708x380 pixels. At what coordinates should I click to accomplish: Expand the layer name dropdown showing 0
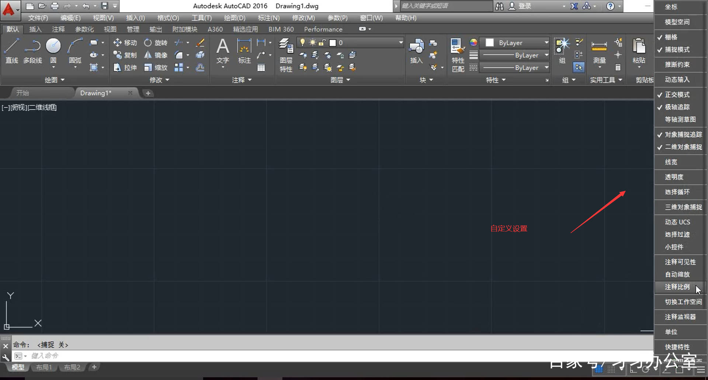[x=400, y=43]
